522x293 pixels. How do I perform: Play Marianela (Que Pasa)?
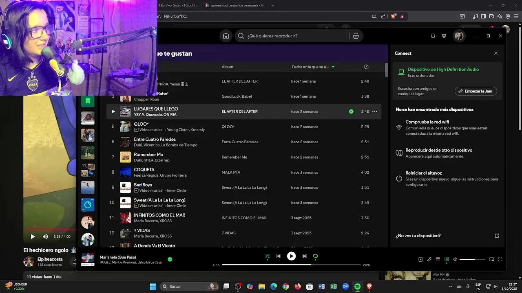point(291,256)
